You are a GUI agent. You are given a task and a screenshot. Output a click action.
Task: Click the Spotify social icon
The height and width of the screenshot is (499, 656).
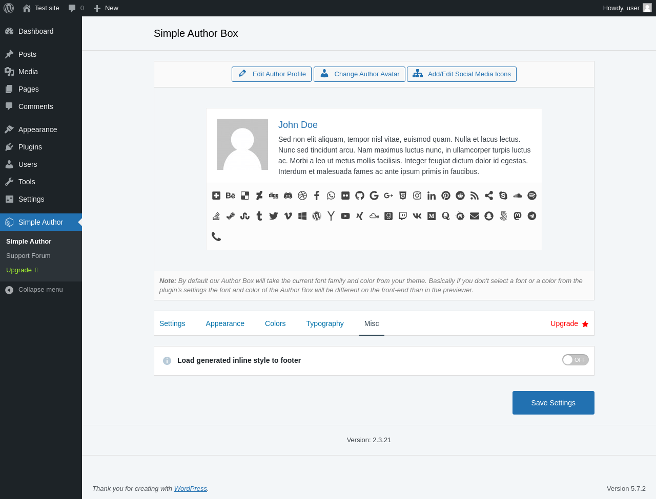click(532, 196)
